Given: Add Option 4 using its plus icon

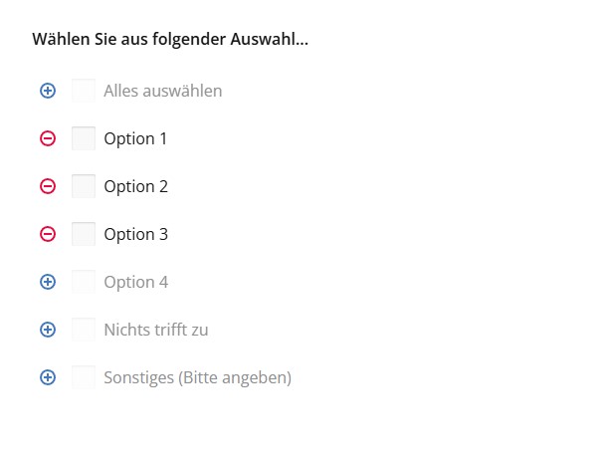Looking at the screenshot, I should click(x=48, y=282).
